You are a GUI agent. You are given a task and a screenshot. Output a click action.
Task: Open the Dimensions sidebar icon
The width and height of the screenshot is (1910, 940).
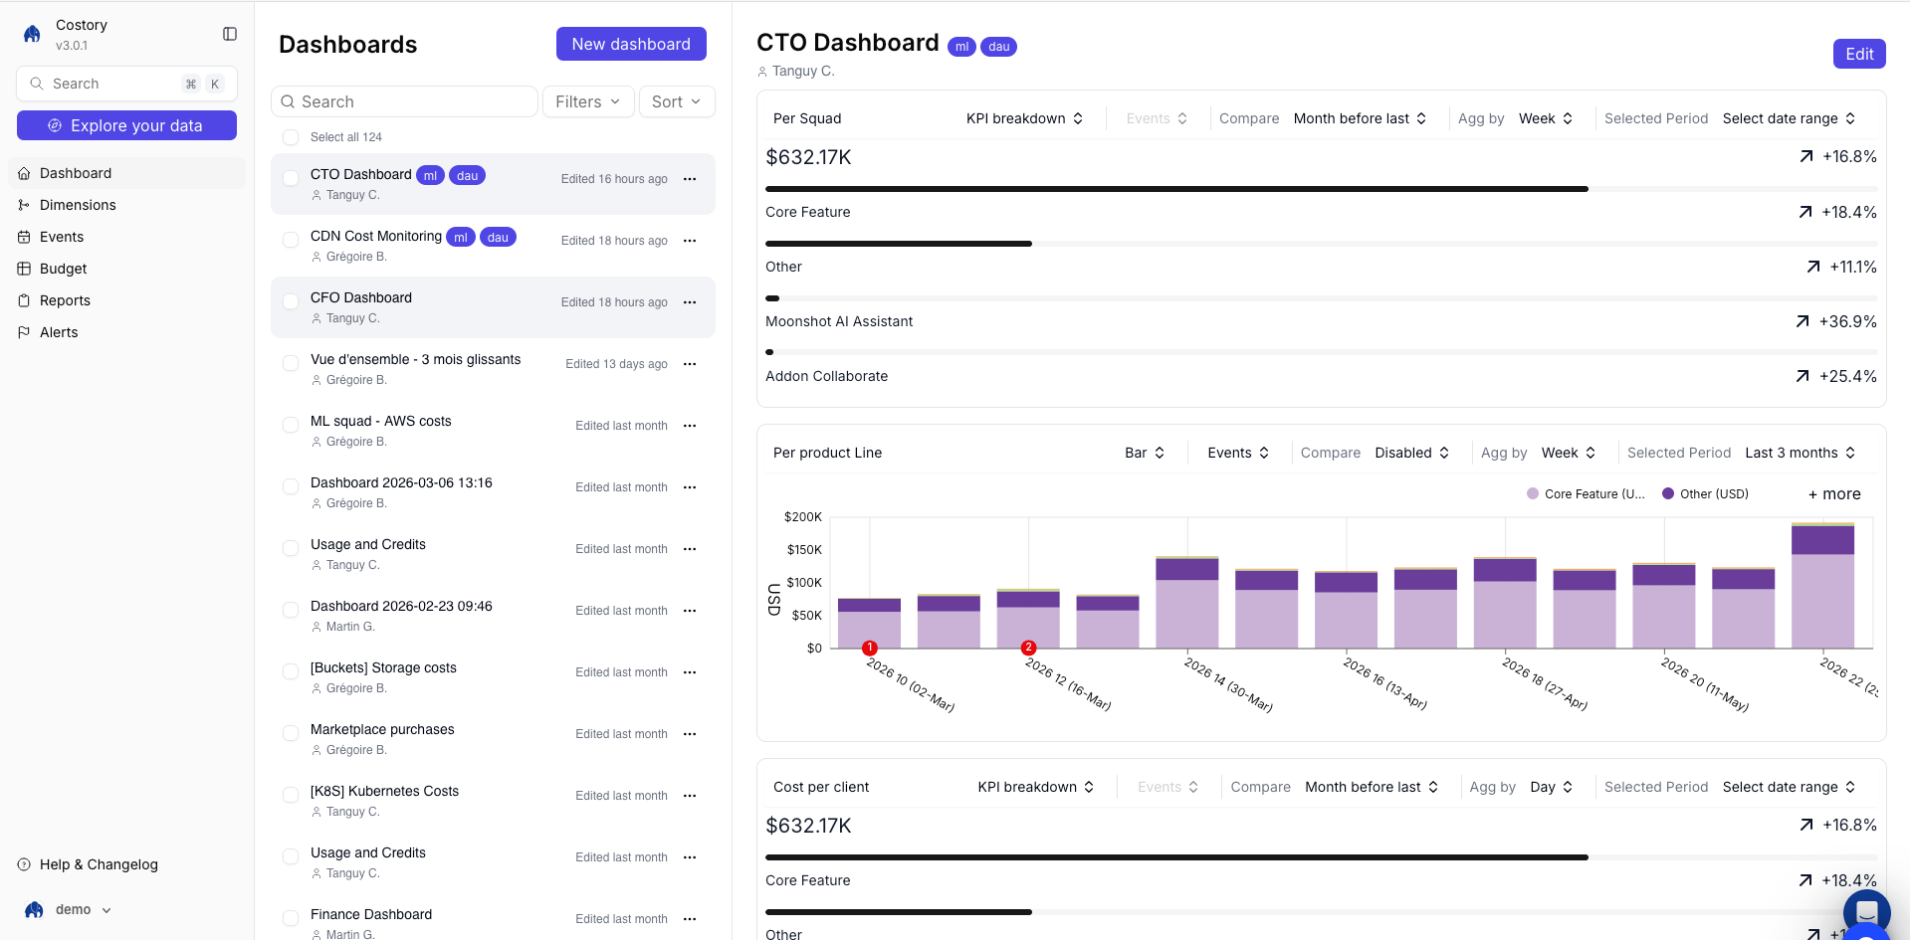click(24, 205)
